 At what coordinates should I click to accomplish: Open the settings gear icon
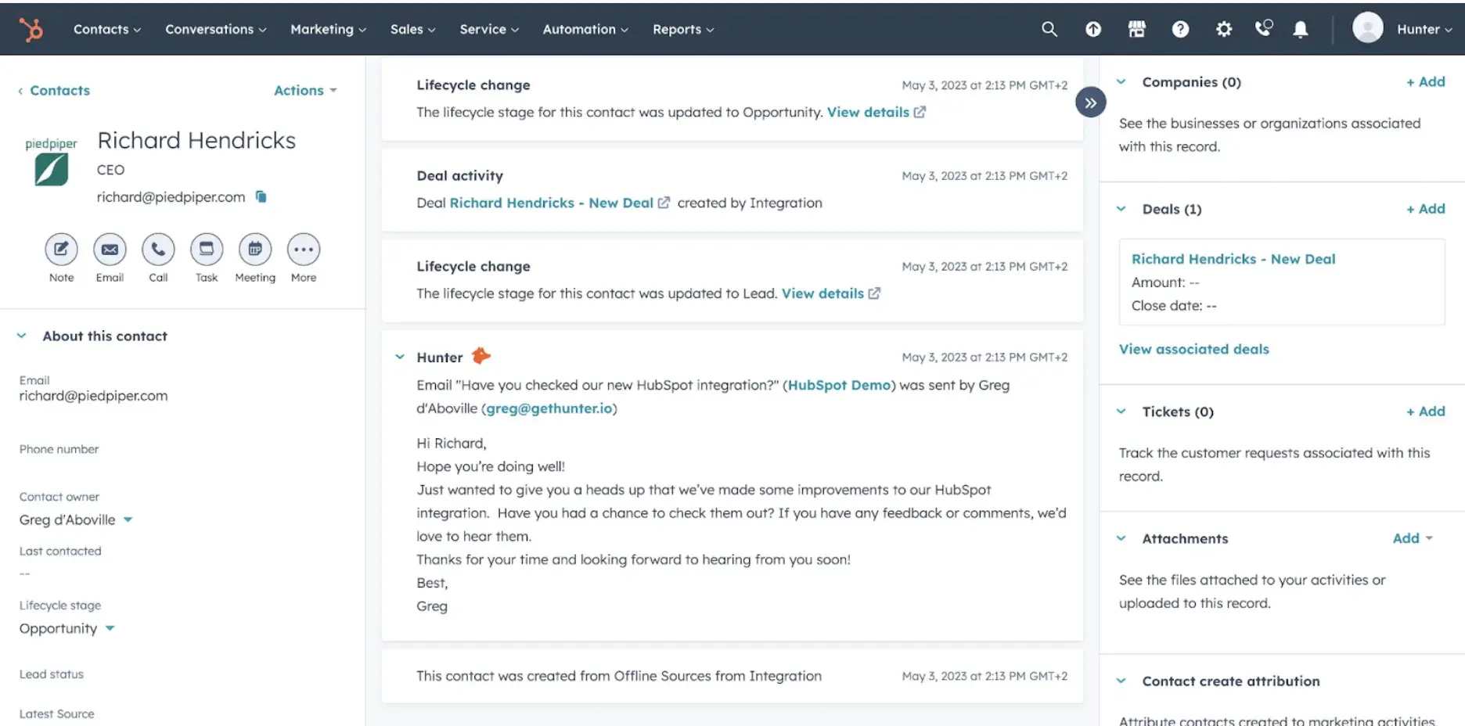(x=1224, y=29)
